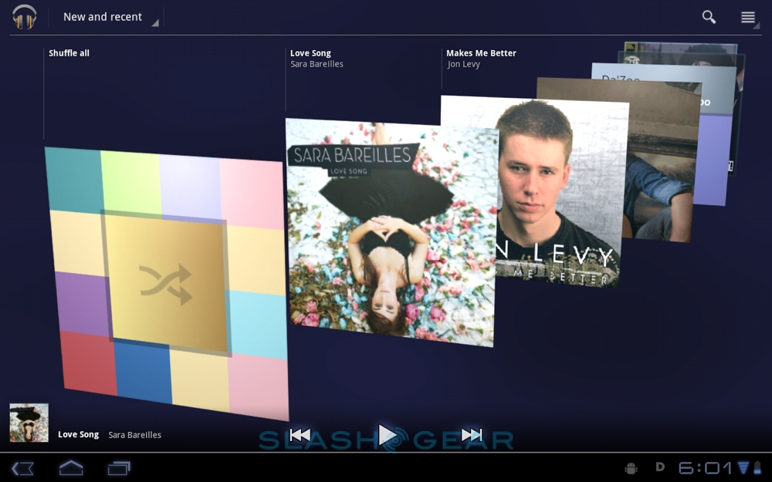The width and height of the screenshot is (772, 482).
Task: Tap the search magnifier icon
Action: (x=708, y=17)
